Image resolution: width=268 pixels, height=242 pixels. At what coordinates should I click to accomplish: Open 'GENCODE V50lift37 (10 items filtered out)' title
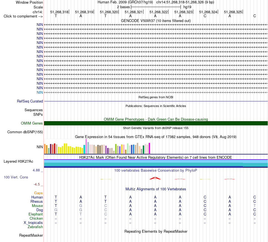pyautogui.click(x=156, y=21)
